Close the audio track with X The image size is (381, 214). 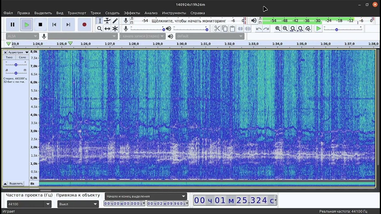pos(5,52)
